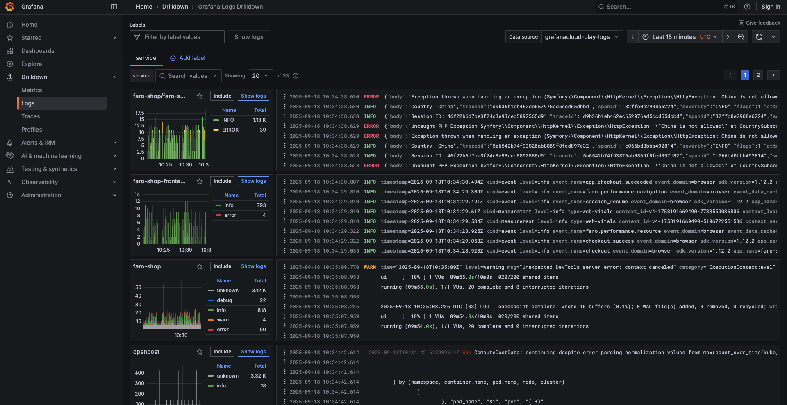Toggle ERROR series in faro-shop/faro-s legend
This screenshot has width=787, height=405.
point(230,130)
